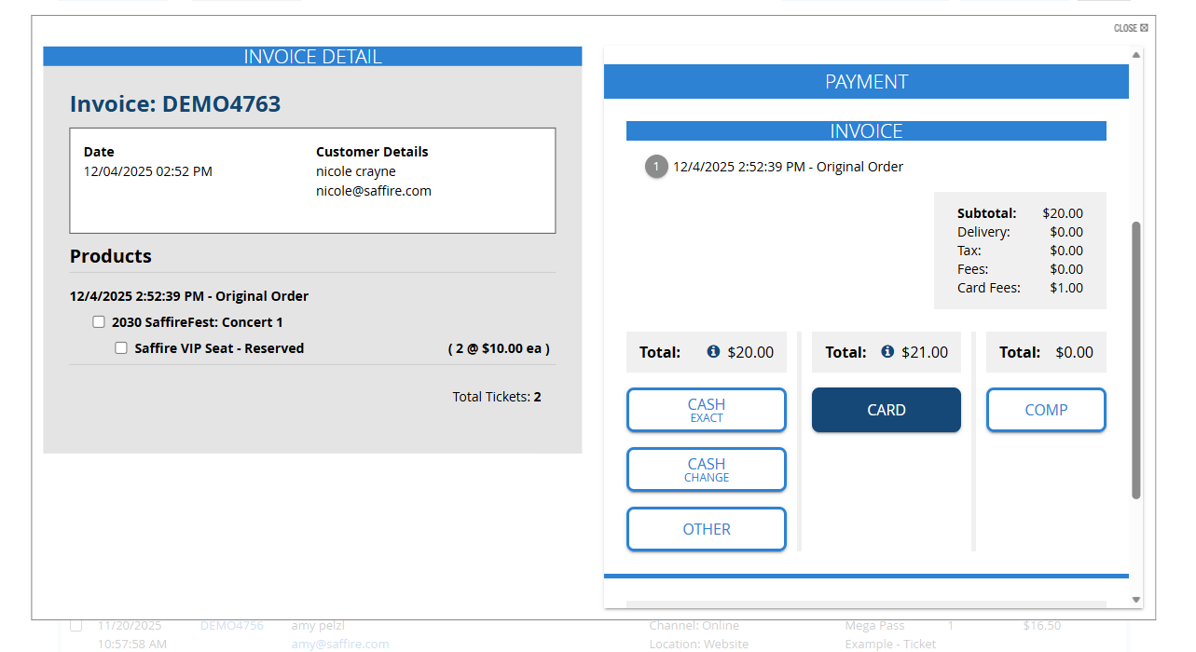Click the PAYMENT header bar
Screen dimensions: 1196x652
tap(866, 81)
